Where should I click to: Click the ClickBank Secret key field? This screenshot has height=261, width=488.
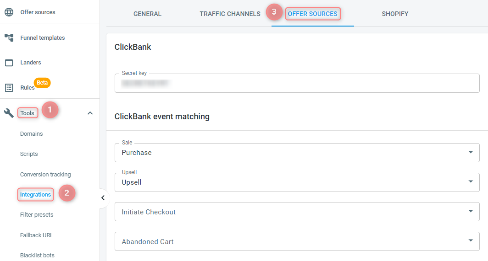[x=297, y=83]
